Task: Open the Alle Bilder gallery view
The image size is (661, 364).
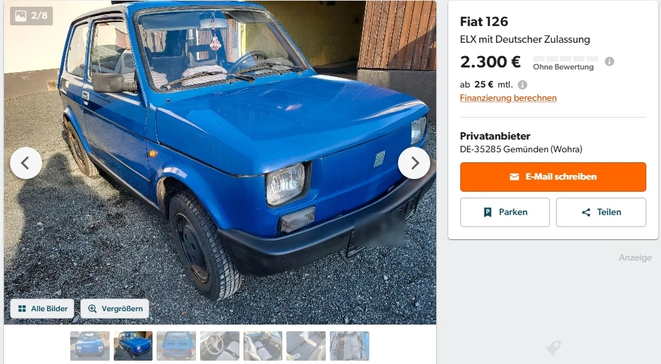Action: coord(42,309)
